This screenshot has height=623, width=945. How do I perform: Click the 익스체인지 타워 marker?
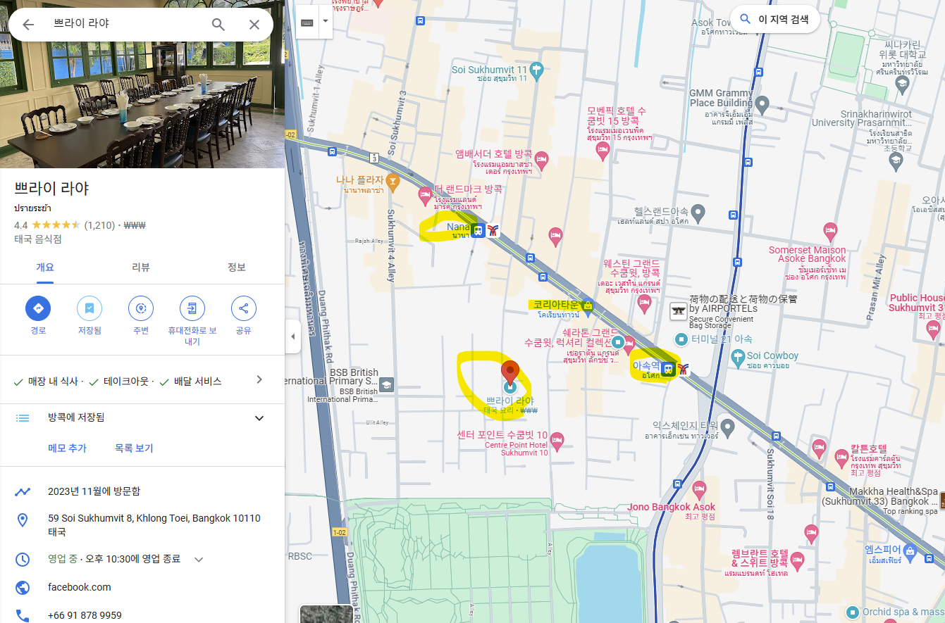click(728, 426)
